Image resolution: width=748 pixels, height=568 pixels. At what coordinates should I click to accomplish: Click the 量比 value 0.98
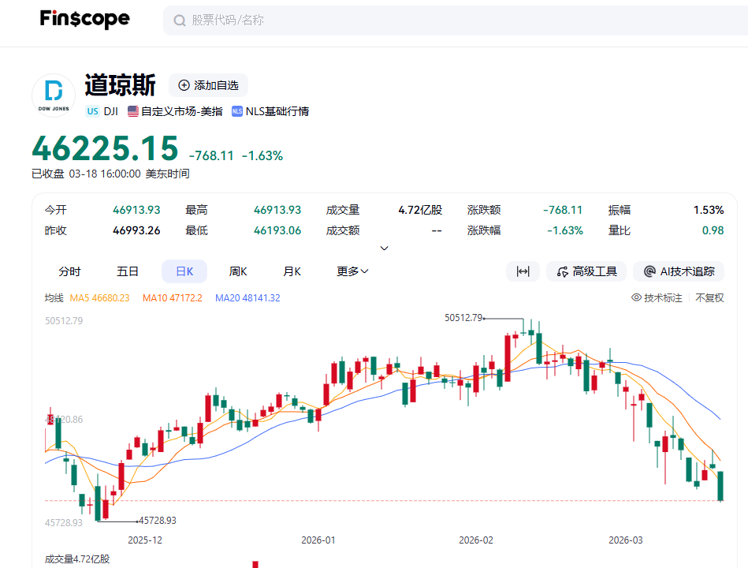(x=713, y=230)
